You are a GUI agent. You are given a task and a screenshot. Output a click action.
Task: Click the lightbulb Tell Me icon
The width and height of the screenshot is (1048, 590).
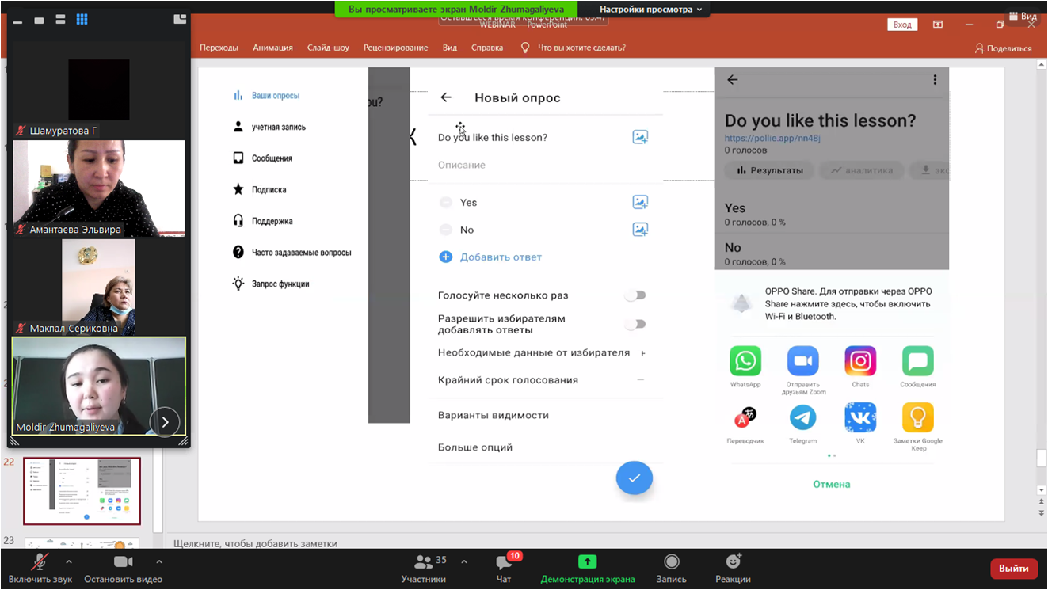click(524, 48)
